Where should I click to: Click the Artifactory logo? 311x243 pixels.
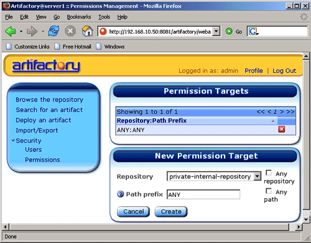pyautogui.click(x=46, y=65)
